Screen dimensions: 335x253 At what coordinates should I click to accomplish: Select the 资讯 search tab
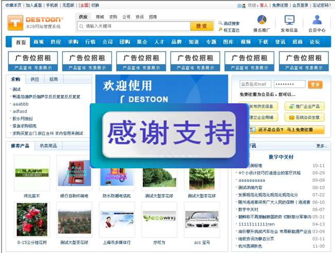click(140, 17)
